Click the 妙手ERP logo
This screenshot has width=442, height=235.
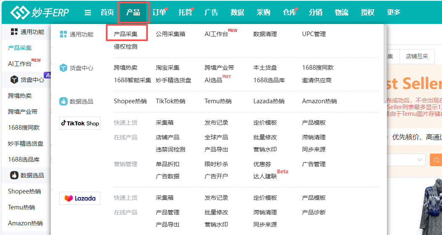coord(39,12)
